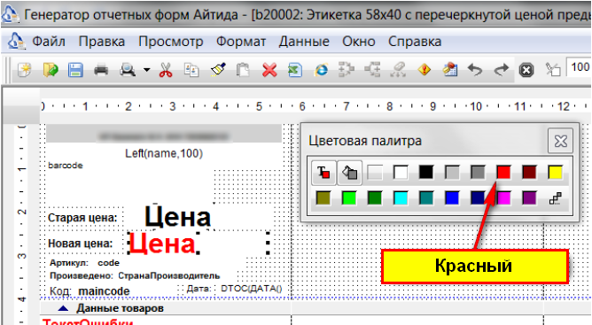The width and height of the screenshot is (592, 325).
Task: Activate the format painter brush icon
Action: (x=218, y=69)
